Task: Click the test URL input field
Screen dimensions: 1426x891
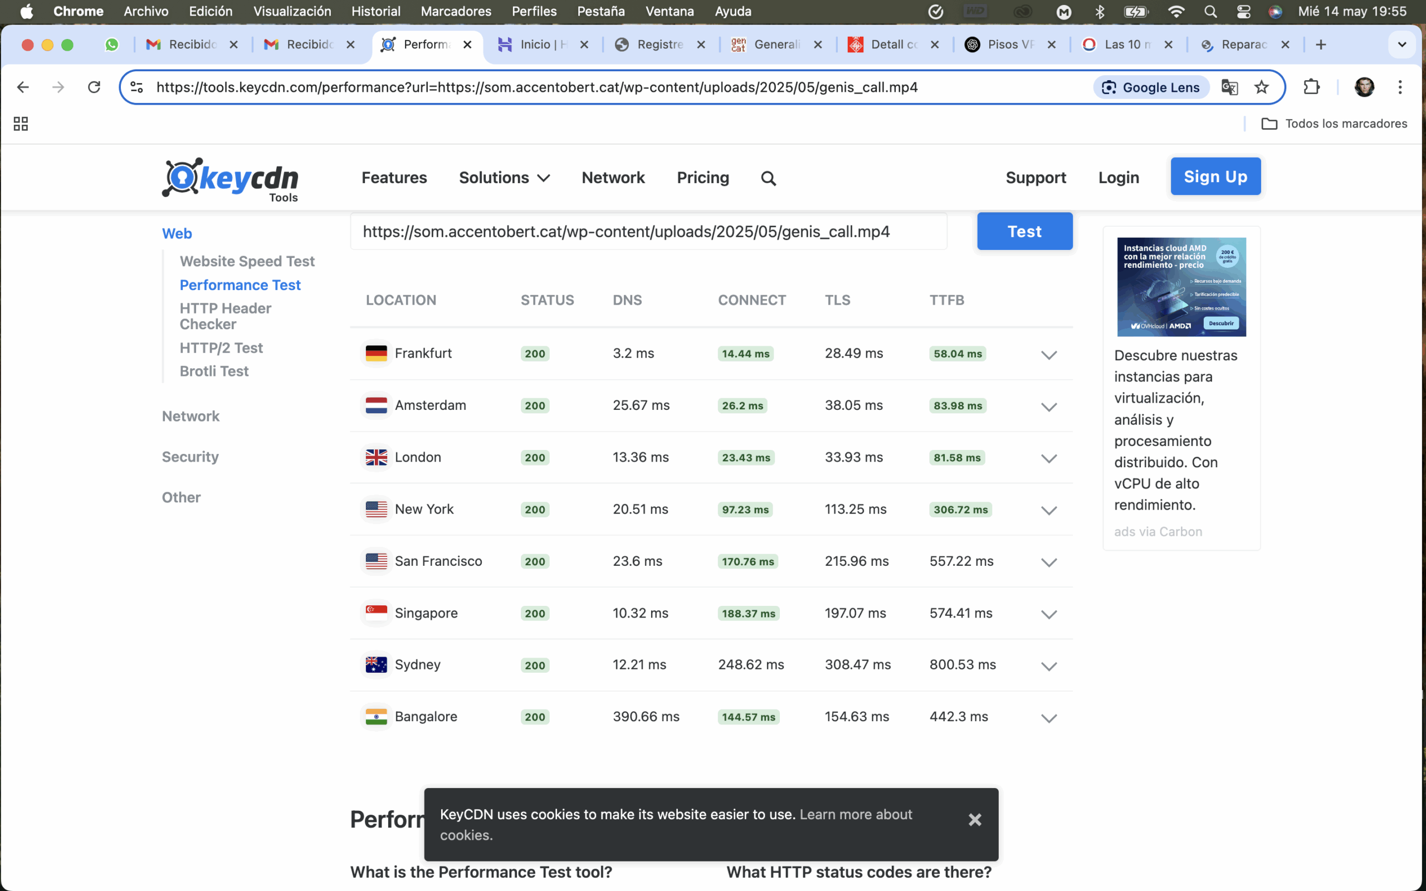Action: tap(649, 232)
